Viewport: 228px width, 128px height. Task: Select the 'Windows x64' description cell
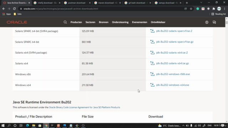46,85
